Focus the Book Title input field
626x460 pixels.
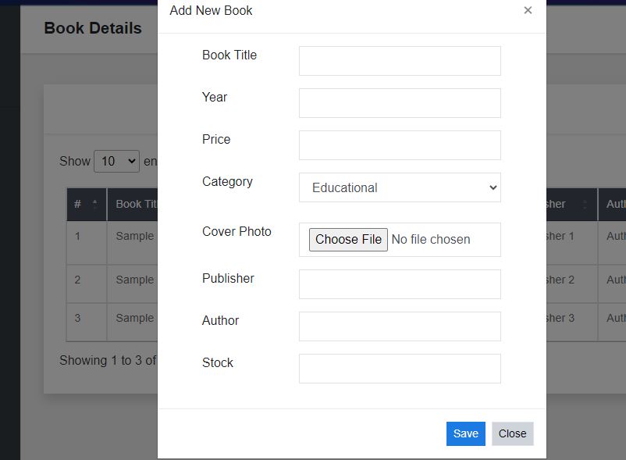click(399, 60)
